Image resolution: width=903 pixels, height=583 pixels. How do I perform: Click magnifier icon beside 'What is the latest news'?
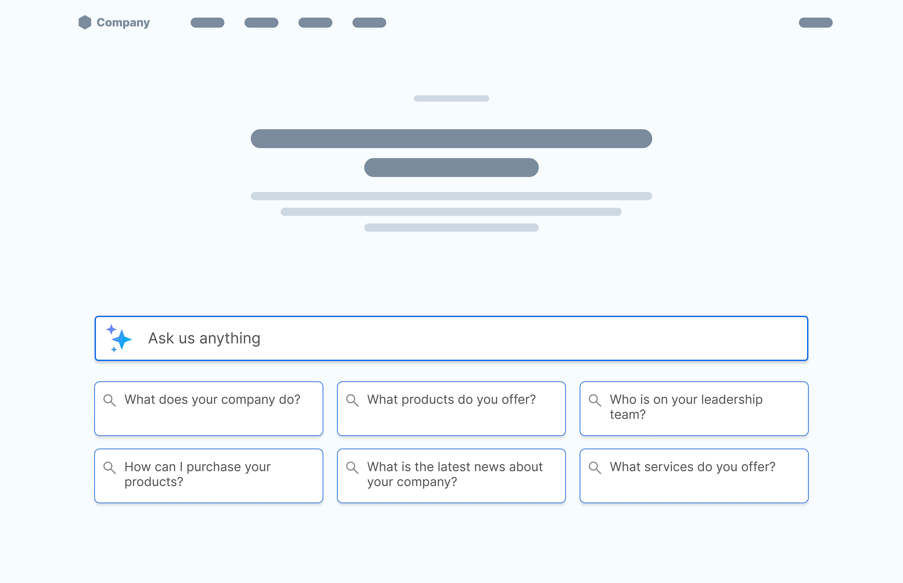pyautogui.click(x=352, y=467)
